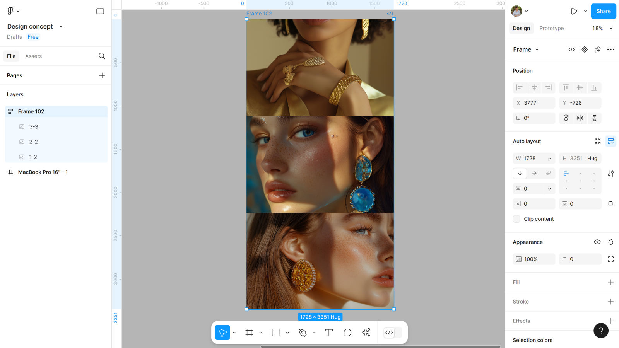Switch to the Prototype tab
Image resolution: width=619 pixels, height=348 pixels.
click(x=551, y=28)
